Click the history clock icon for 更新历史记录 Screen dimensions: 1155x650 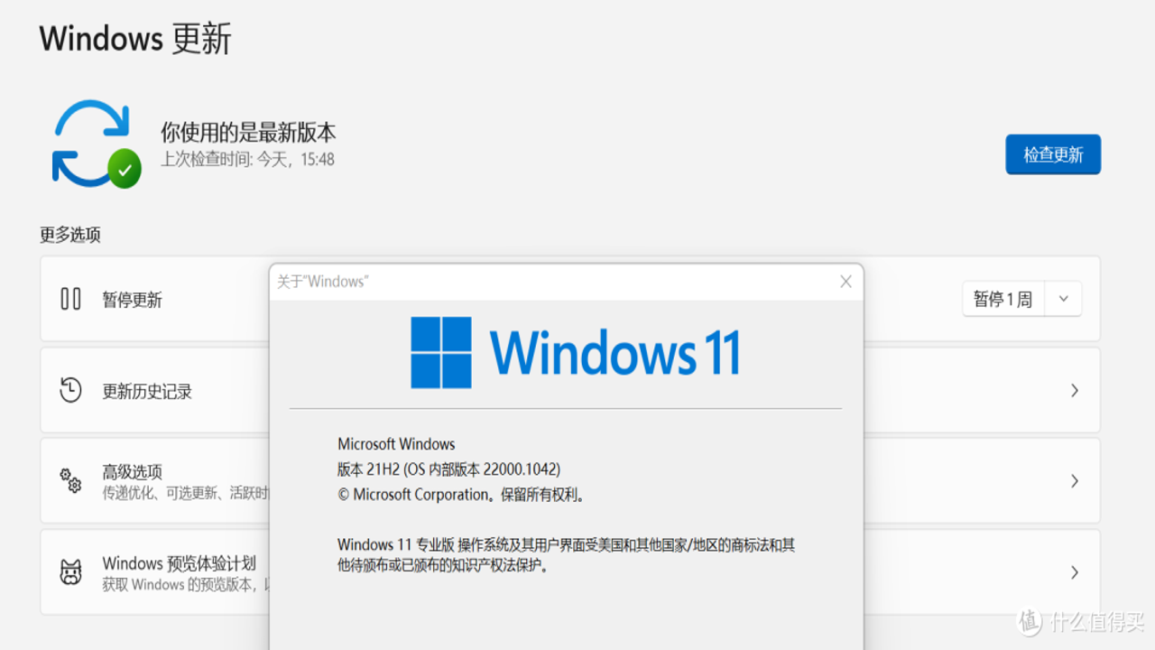click(x=70, y=390)
